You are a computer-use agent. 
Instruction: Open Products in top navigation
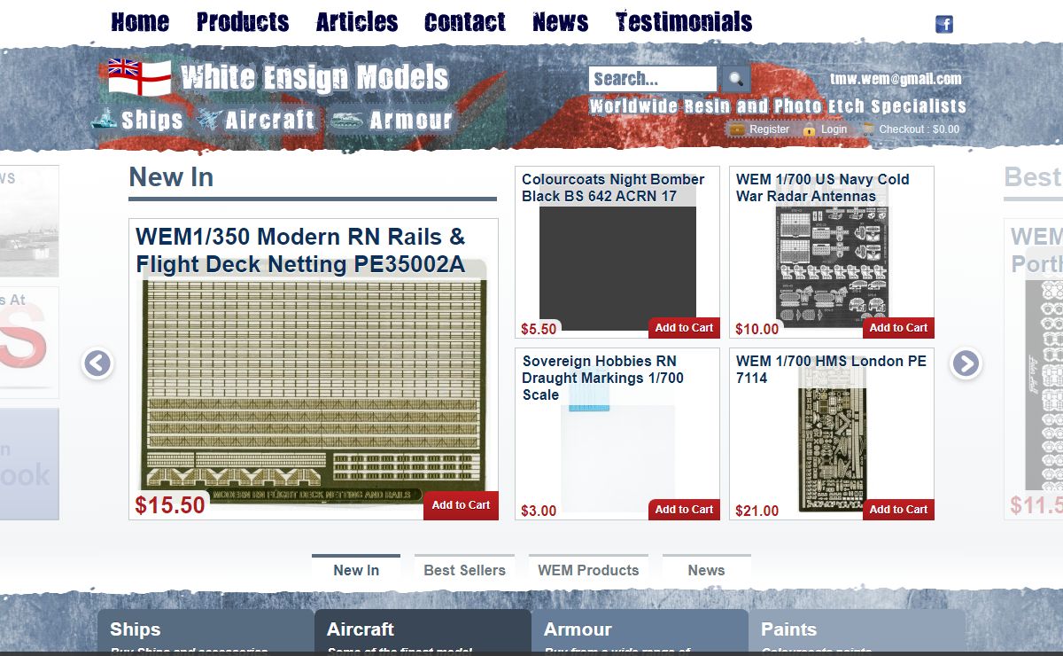pyautogui.click(x=243, y=22)
